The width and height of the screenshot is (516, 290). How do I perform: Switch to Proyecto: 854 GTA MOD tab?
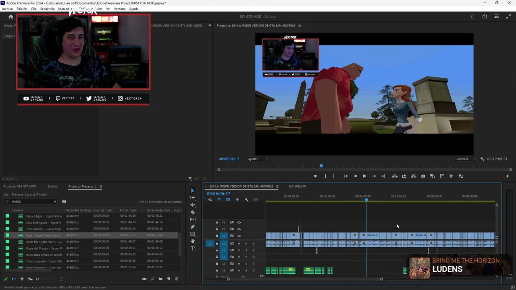click(x=20, y=186)
